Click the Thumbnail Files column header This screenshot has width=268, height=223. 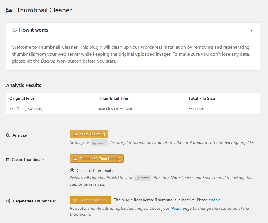tap(114, 98)
